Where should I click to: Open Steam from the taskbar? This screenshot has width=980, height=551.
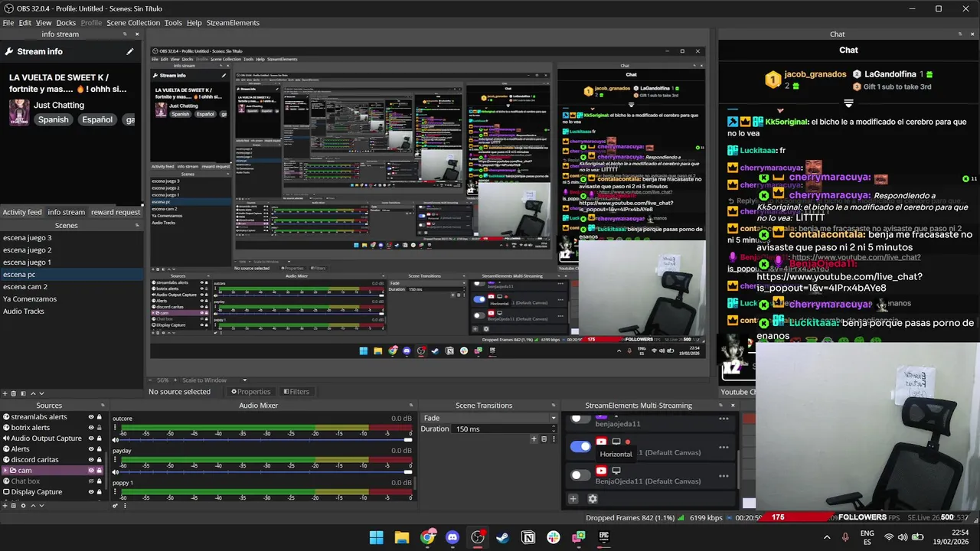(503, 537)
